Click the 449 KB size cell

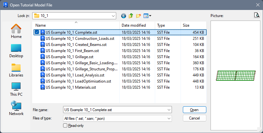[198, 75]
